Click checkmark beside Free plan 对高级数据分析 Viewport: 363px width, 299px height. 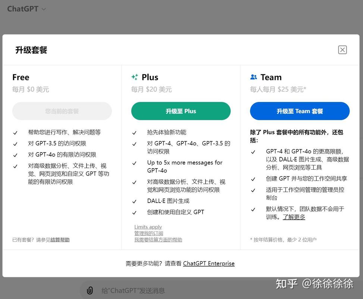[x=15, y=166]
